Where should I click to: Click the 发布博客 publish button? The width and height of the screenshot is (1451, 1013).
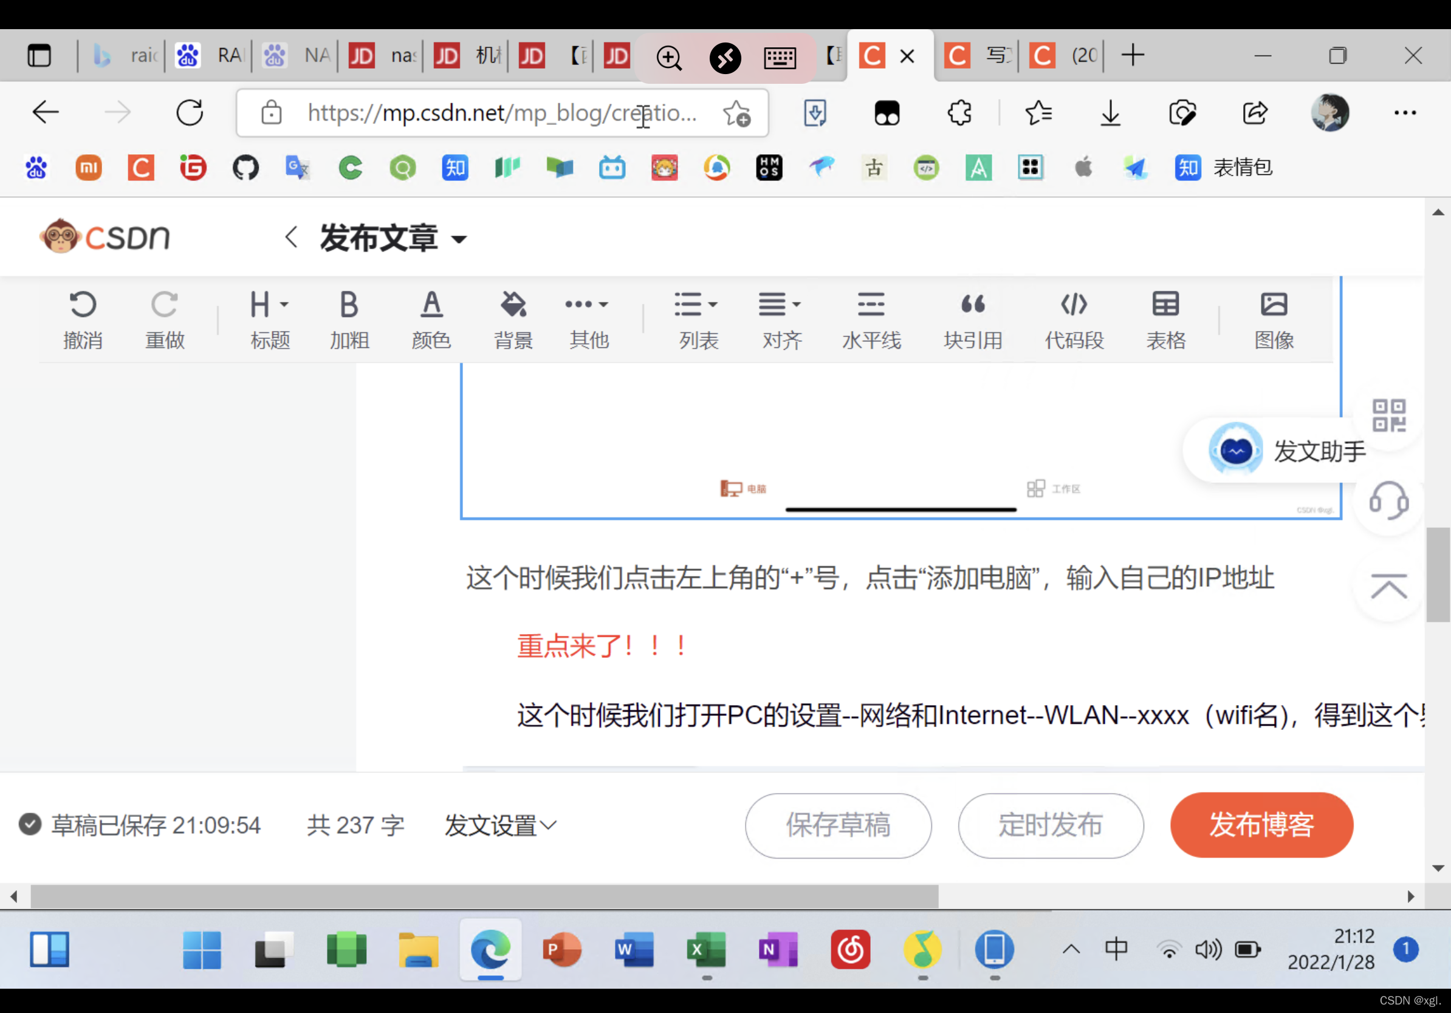(1261, 825)
